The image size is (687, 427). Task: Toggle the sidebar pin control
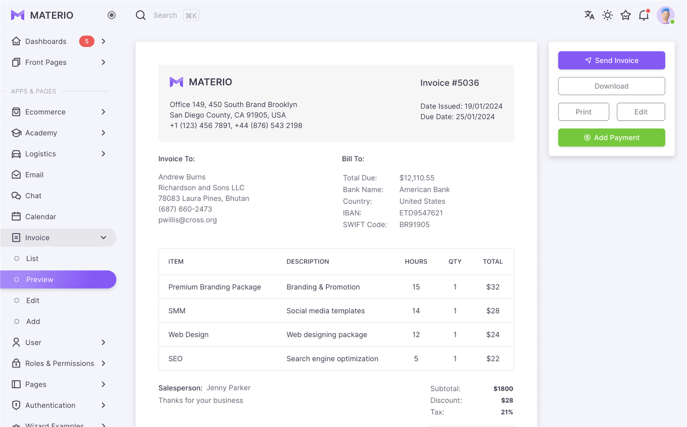pyautogui.click(x=111, y=15)
